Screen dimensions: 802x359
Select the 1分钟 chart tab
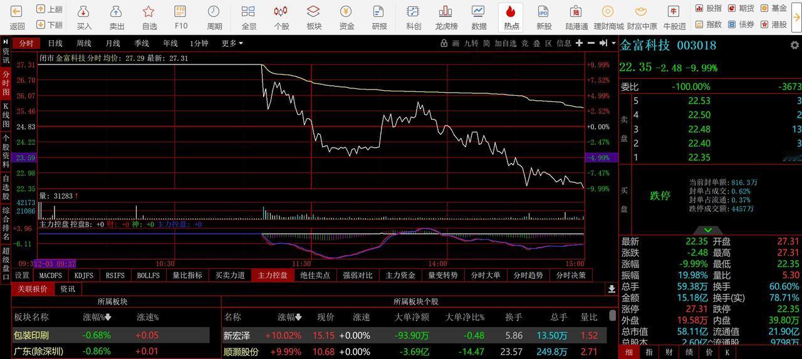coord(199,43)
